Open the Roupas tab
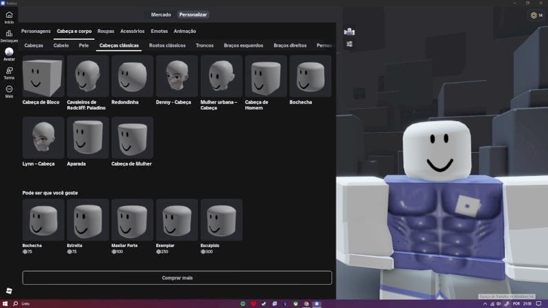Image resolution: width=548 pixels, height=308 pixels. pyautogui.click(x=105, y=31)
